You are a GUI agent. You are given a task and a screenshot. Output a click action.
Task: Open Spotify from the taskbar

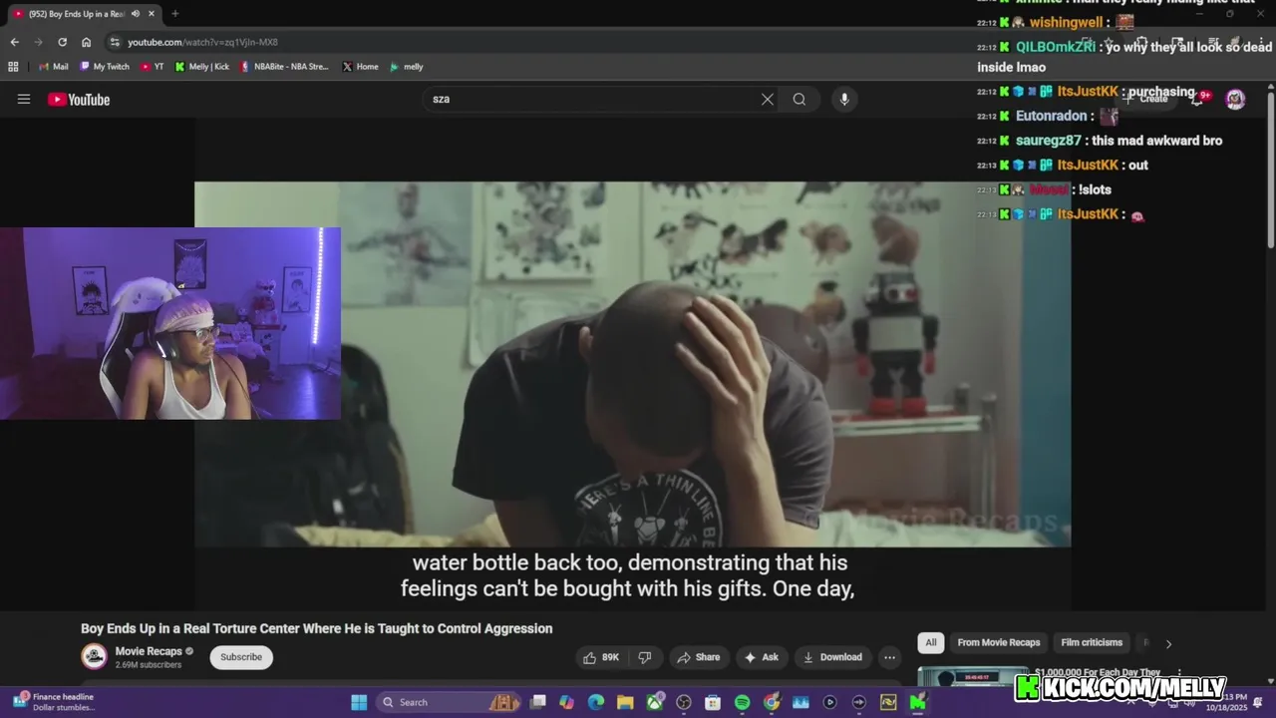742,702
